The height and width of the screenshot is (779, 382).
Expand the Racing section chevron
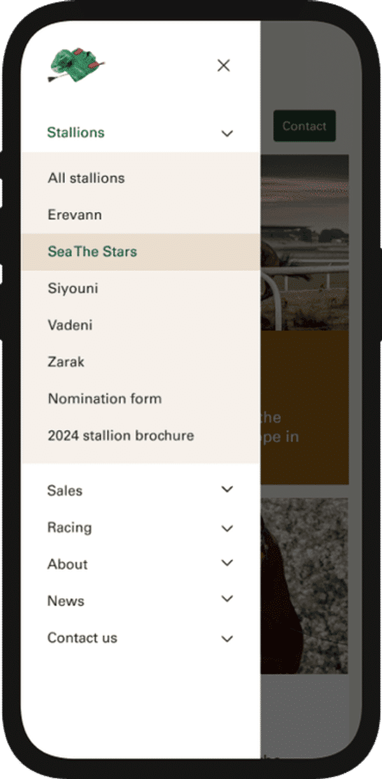pos(227,527)
